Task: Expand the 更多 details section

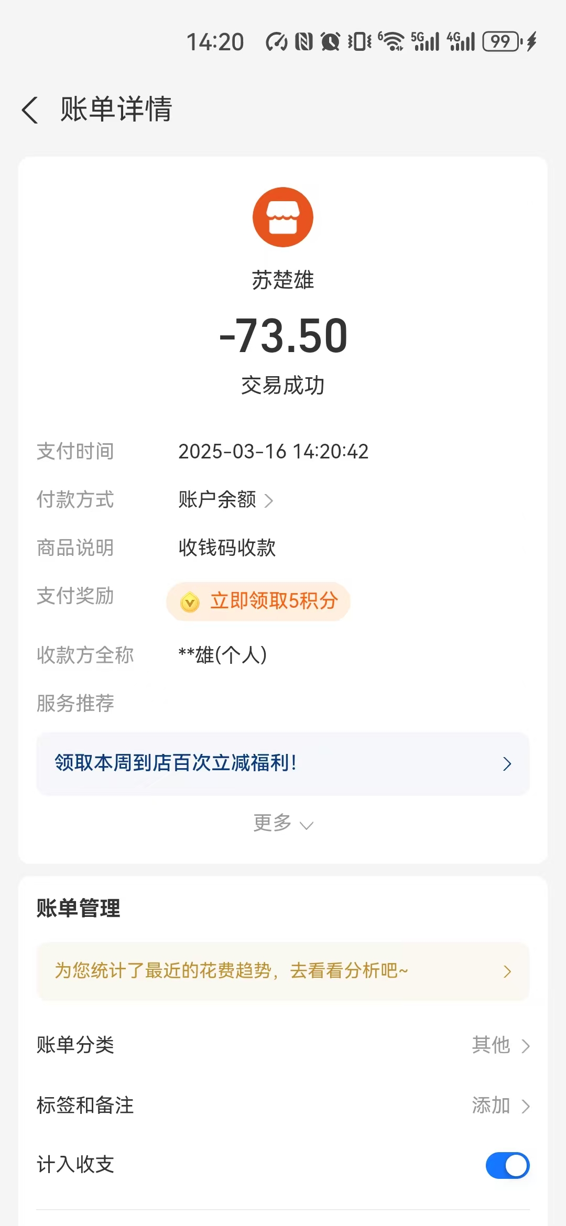Action: tap(283, 824)
